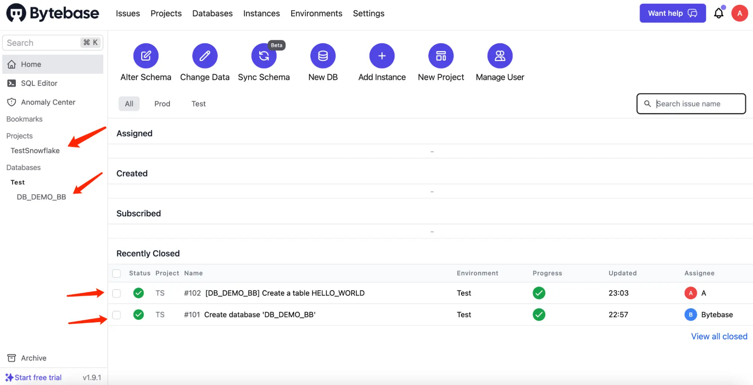Click the Recently Closed section heading
753x385 pixels.
pos(148,253)
